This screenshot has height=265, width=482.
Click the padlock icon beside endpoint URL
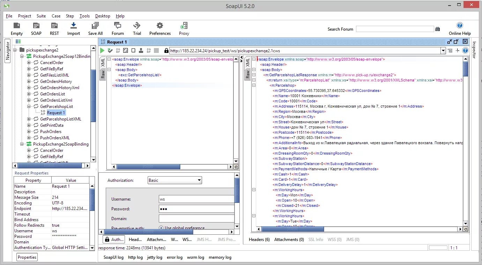[166, 50]
